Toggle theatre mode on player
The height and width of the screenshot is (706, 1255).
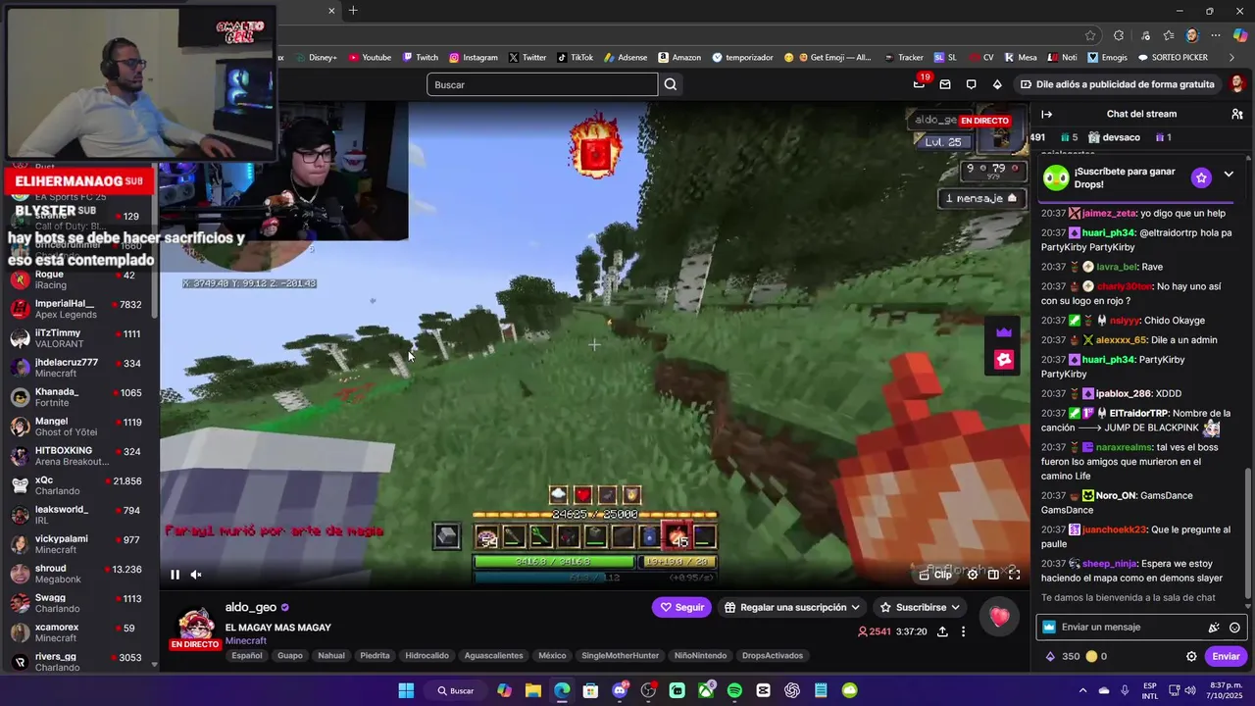tap(993, 575)
